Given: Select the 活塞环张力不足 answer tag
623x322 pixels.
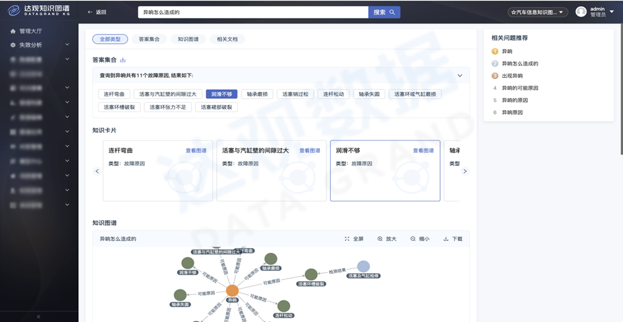Looking at the screenshot, I should tap(168, 107).
